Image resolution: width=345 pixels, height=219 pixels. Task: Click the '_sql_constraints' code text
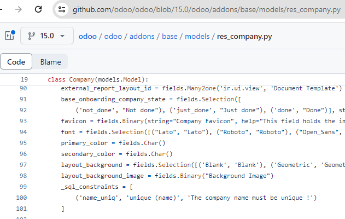[90, 187]
